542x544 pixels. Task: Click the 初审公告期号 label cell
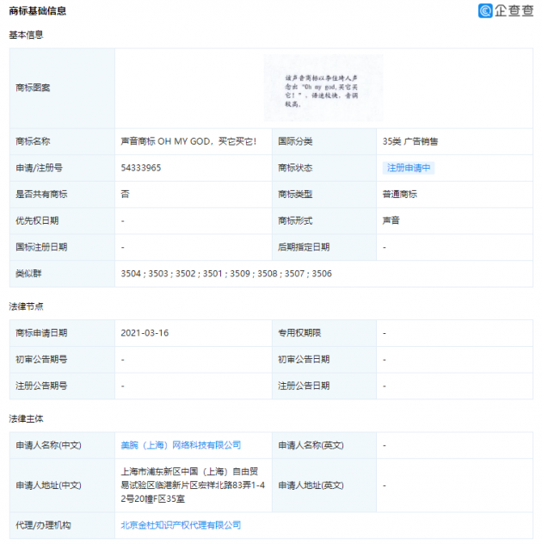[x=63, y=360]
